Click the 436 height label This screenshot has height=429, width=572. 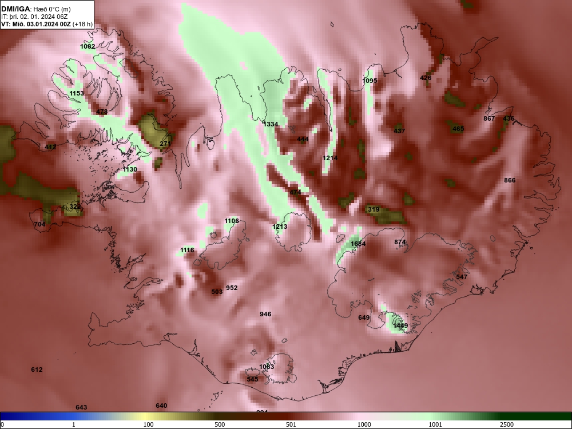click(x=509, y=118)
